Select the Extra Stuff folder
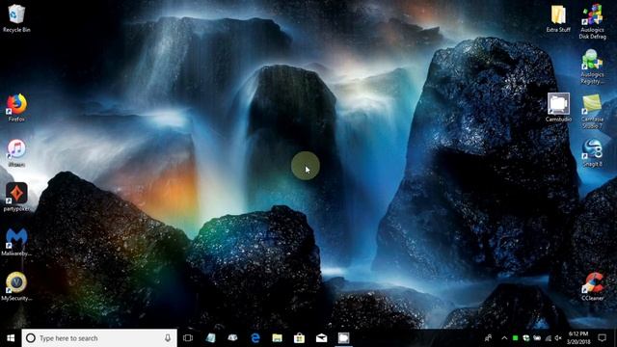 pos(558,18)
